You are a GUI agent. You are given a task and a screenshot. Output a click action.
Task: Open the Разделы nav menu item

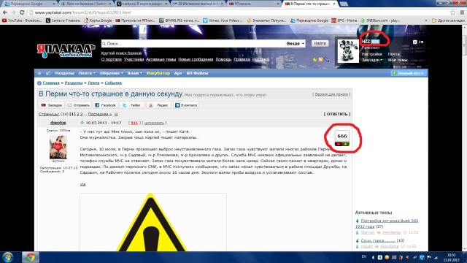coord(64,73)
